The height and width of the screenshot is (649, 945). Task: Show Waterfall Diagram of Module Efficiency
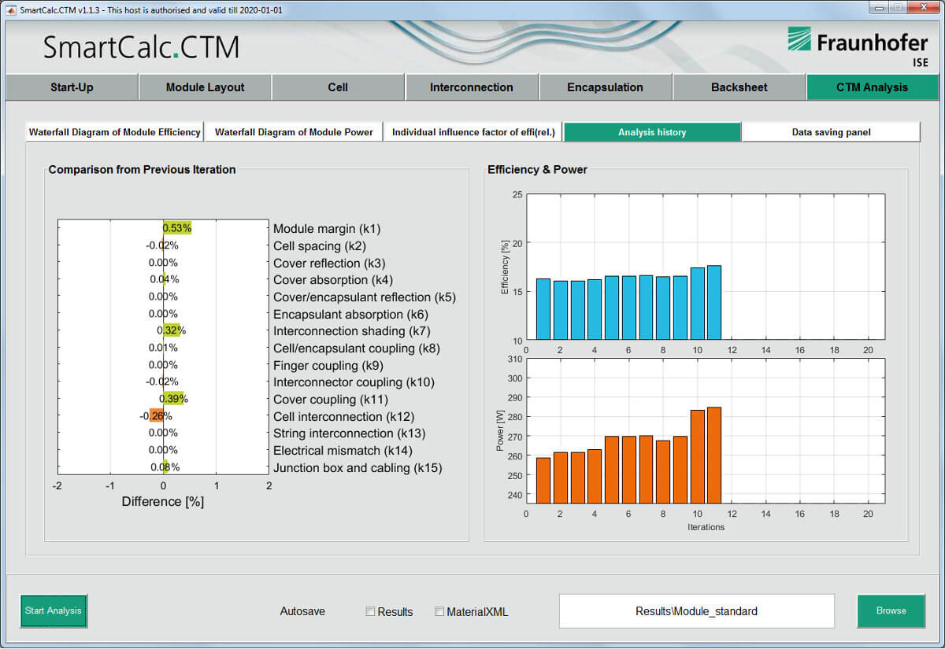point(115,132)
